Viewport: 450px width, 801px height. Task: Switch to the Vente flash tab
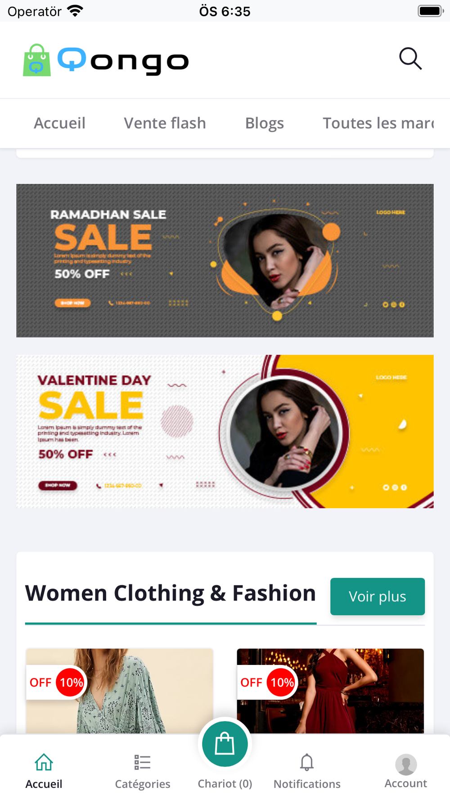(165, 123)
